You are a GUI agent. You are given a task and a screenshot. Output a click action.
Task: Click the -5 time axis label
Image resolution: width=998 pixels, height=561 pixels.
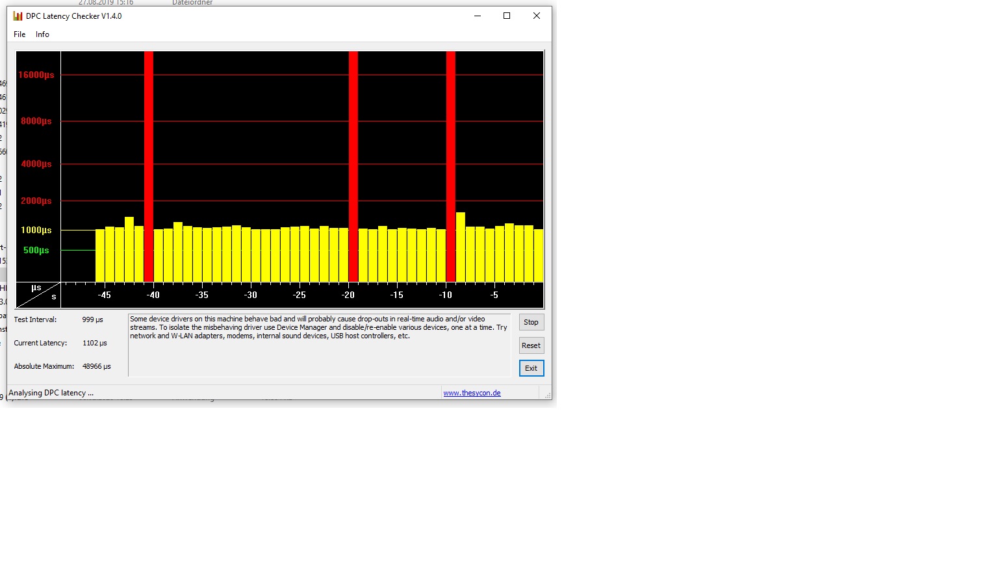494,295
